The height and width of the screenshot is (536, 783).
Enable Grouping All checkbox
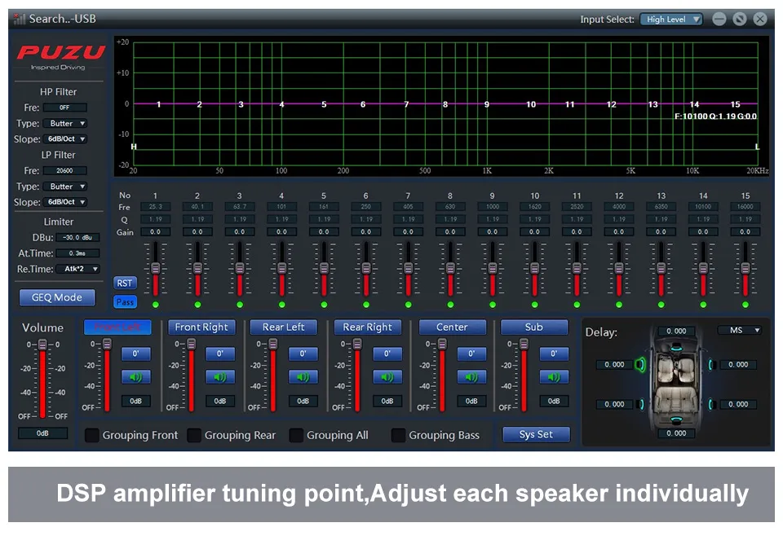296,435
